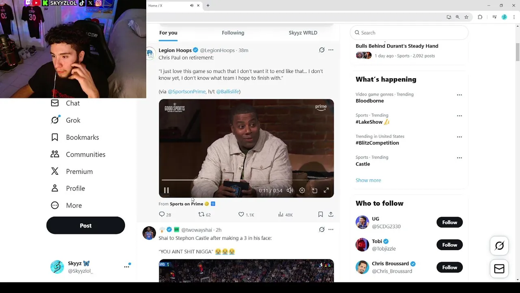
Task: Switch to the Following tab
Action: coord(233,33)
